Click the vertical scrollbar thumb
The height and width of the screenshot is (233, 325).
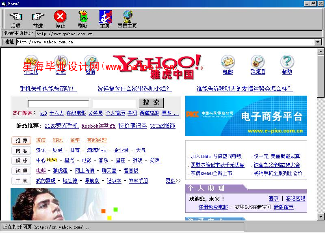pyautogui.click(x=321, y=76)
